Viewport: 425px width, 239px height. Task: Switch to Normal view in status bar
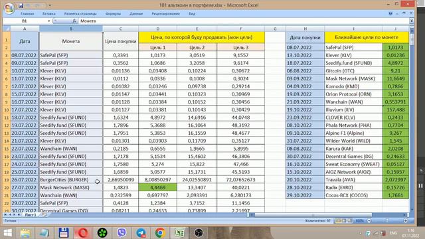coord(338,220)
